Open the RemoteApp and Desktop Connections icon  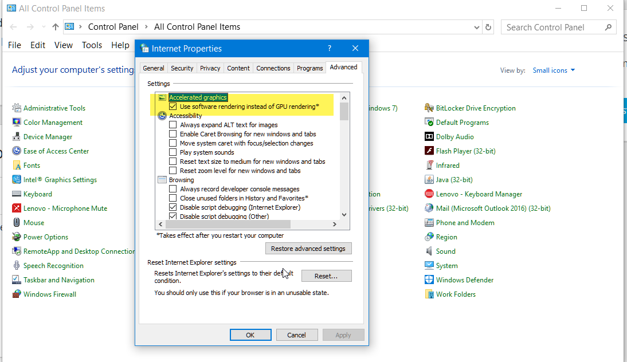pyautogui.click(x=17, y=251)
